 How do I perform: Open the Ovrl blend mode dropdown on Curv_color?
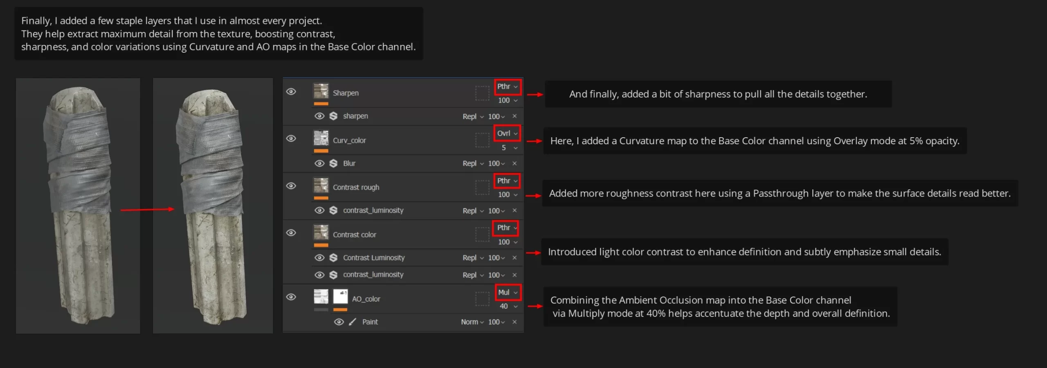[x=507, y=134]
